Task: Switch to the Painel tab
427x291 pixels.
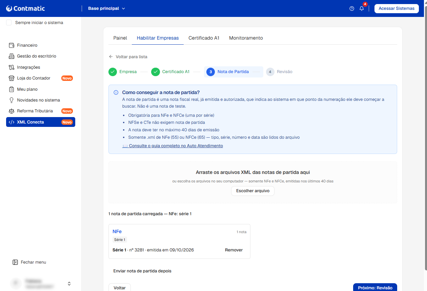Action: pyautogui.click(x=120, y=38)
